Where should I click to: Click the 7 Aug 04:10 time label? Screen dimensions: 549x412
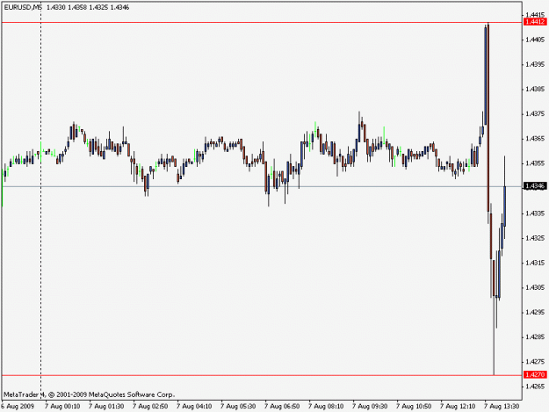[194, 407]
